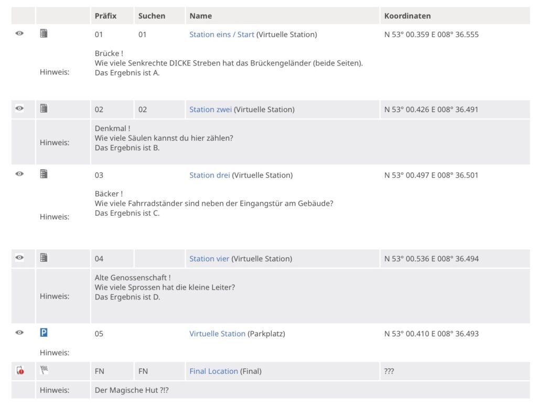Click the red warning icon in FN row
537x408 pixels.
pyautogui.click(x=20, y=371)
